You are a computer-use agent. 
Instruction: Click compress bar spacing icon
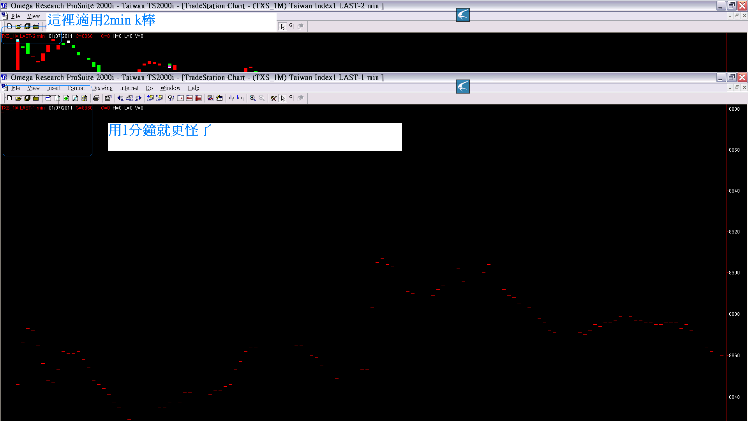[231, 98]
